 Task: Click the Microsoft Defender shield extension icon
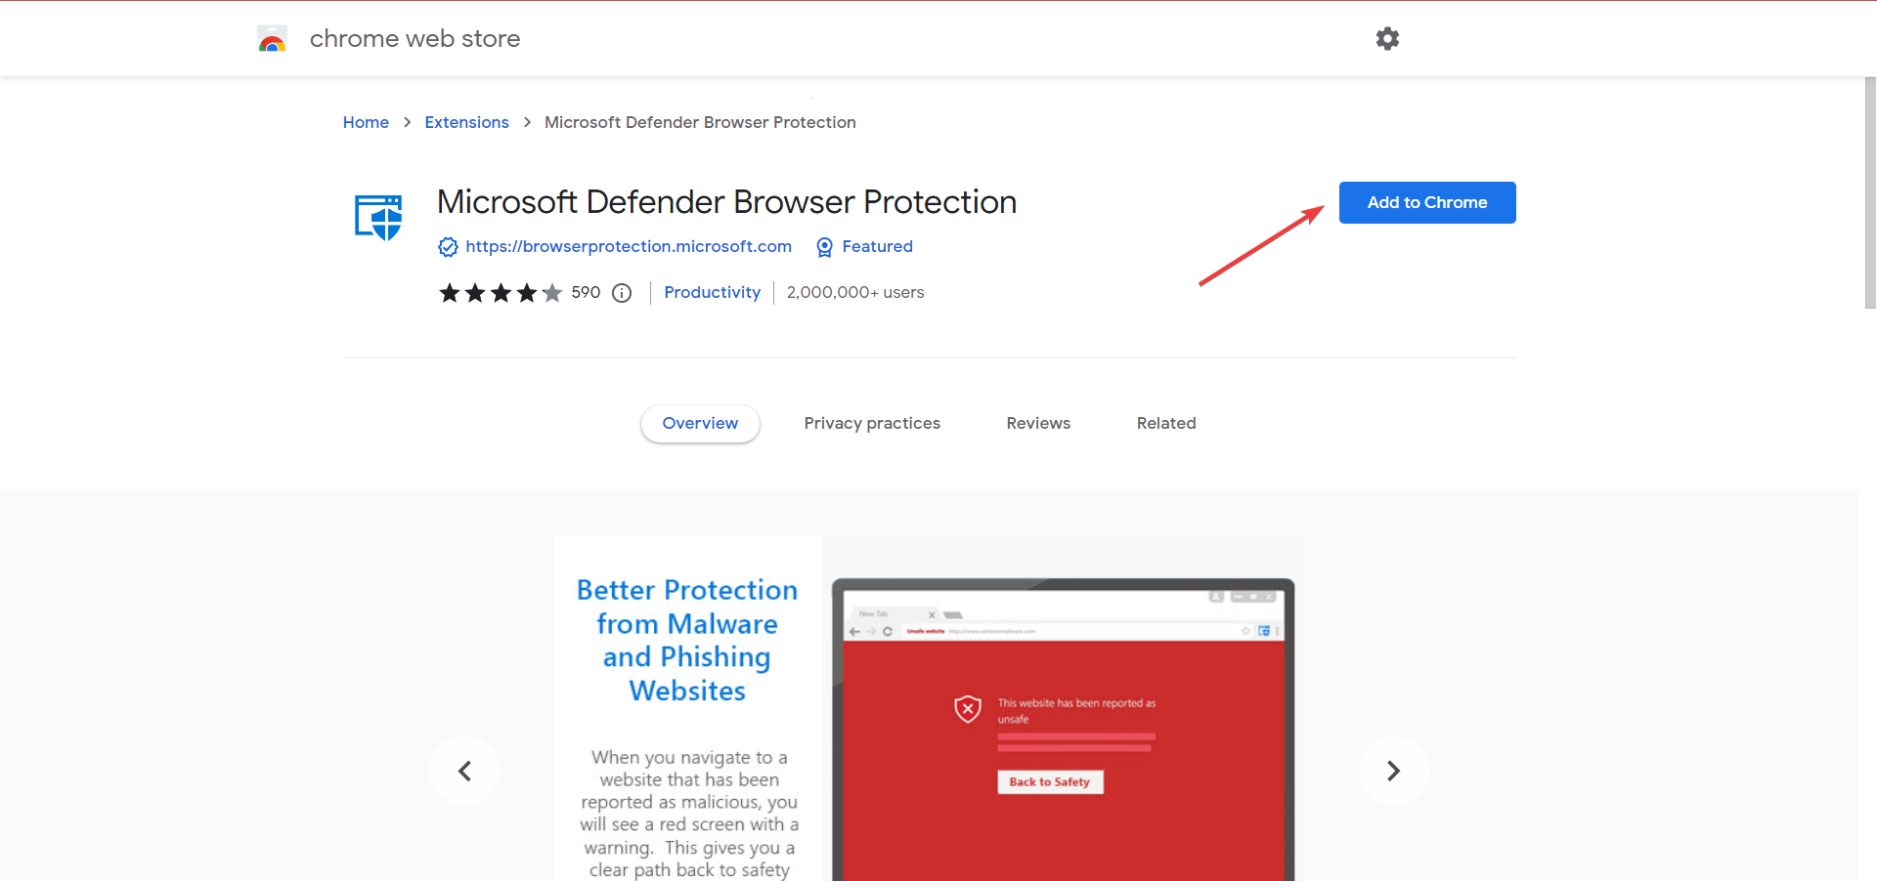point(378,217)
